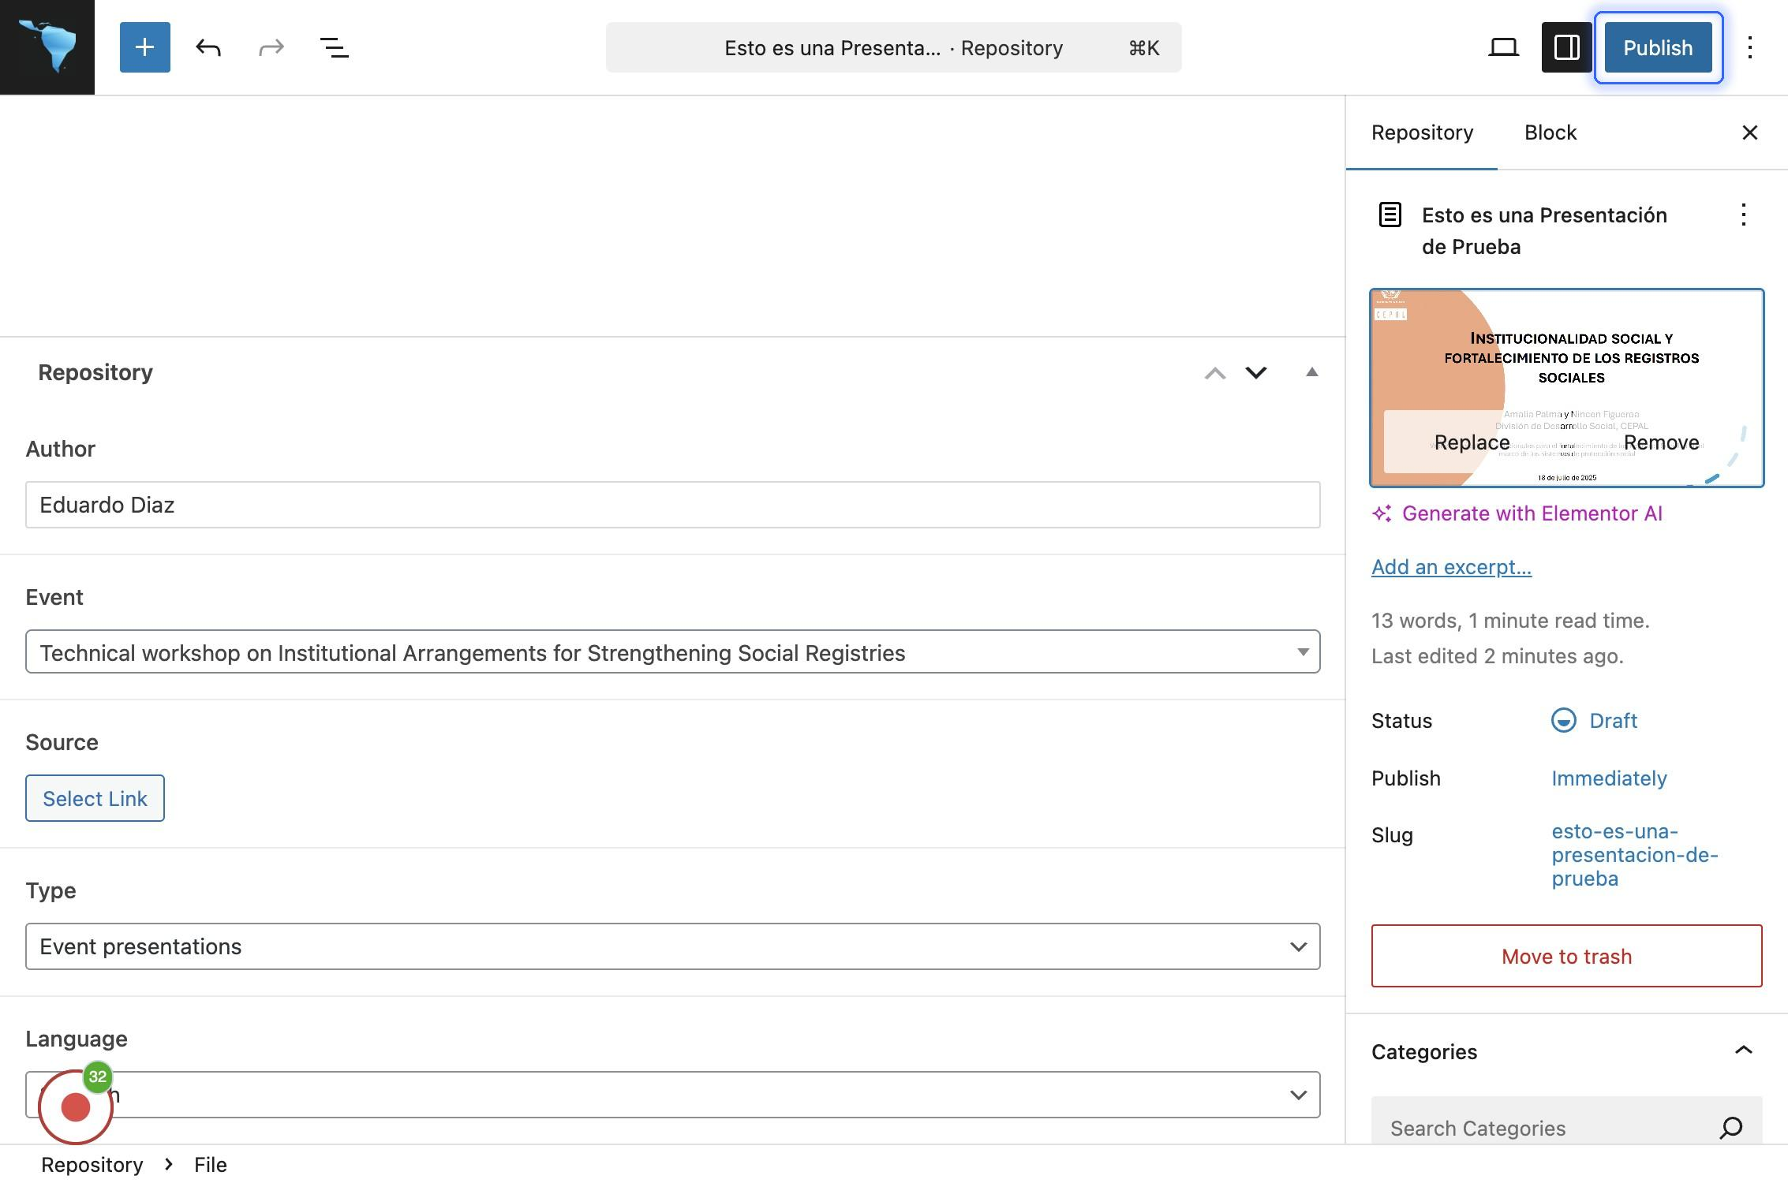Open the Document Overview list icon
This screenshot has width=1788, height=1183.
coord(334,47)
